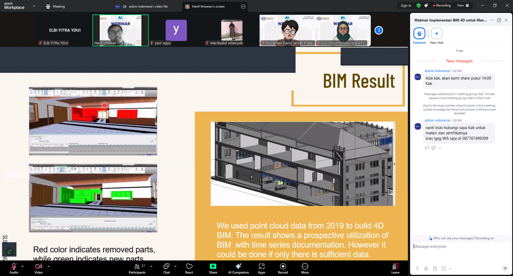This screenshot has width=513, height=276.
Task: Start a New chat
Action: coord(437,34)
